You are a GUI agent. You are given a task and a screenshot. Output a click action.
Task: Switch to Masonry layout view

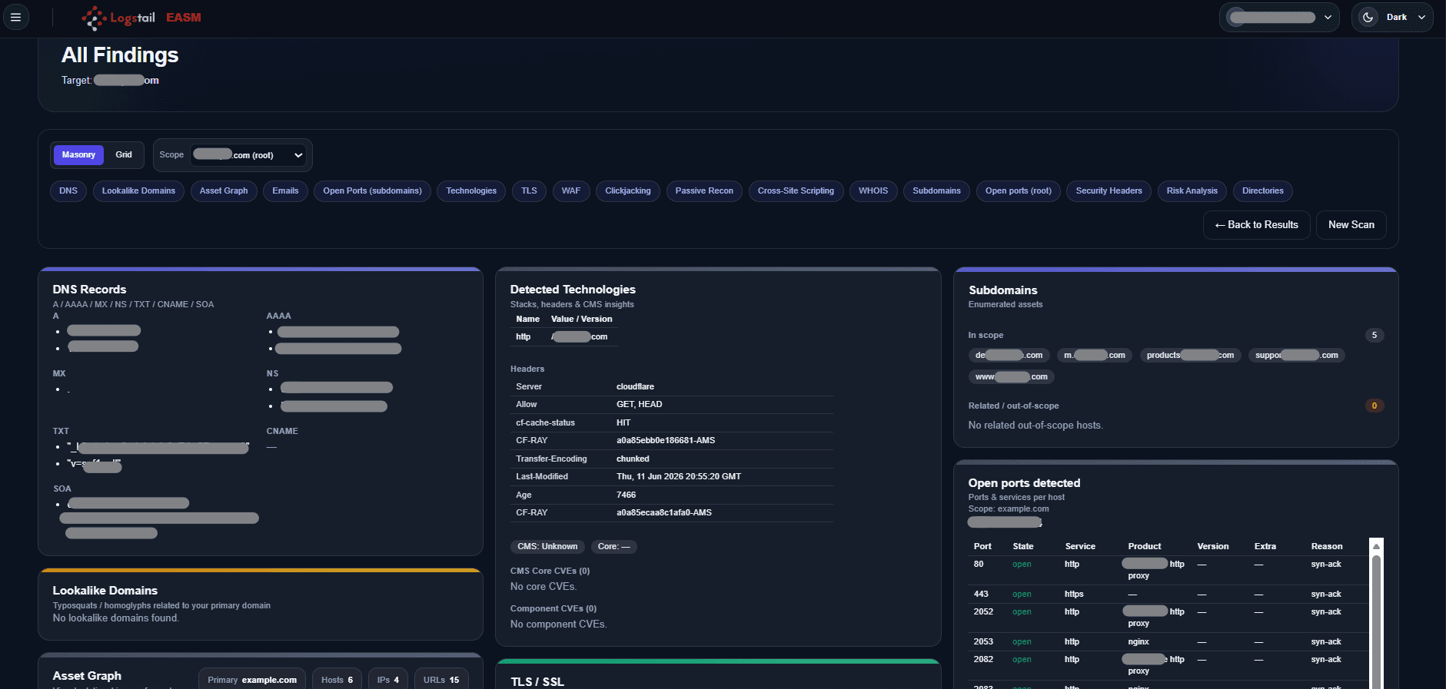point(78,154)
